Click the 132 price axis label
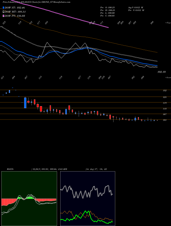The height and width of the screenshot is (226, 171). (165, 91)
